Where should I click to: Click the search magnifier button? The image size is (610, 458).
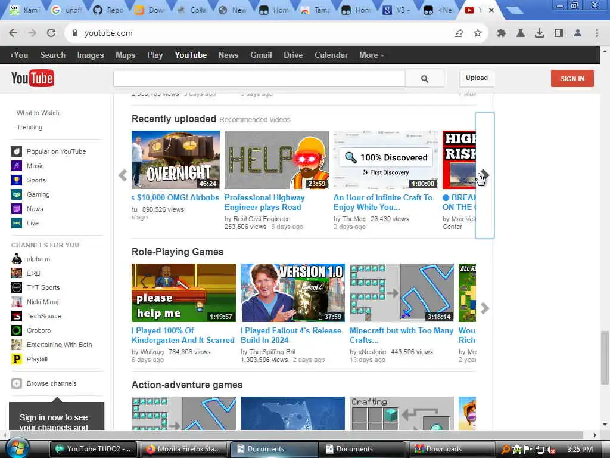click(x=424, y=79)
